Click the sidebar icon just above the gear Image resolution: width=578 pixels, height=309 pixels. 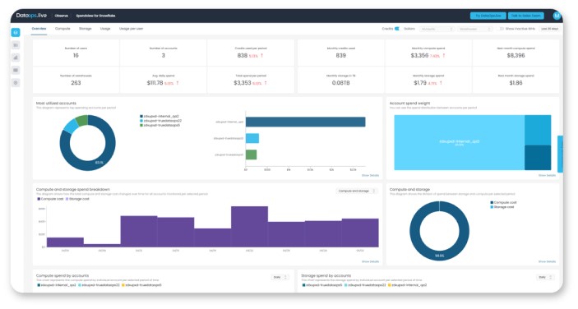(x=16, y=70)
